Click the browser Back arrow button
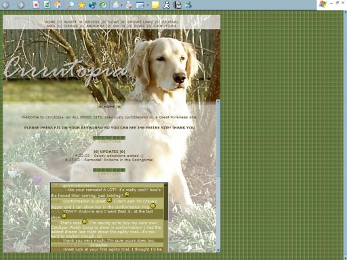This screenshot has height=260, width=347. [x=5, y=5]
